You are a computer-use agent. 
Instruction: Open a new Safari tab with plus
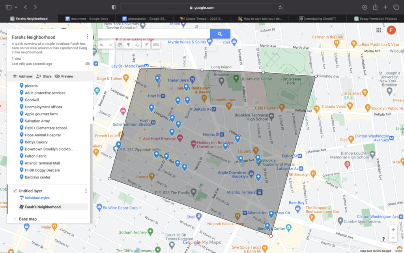[x=385, y=7]
